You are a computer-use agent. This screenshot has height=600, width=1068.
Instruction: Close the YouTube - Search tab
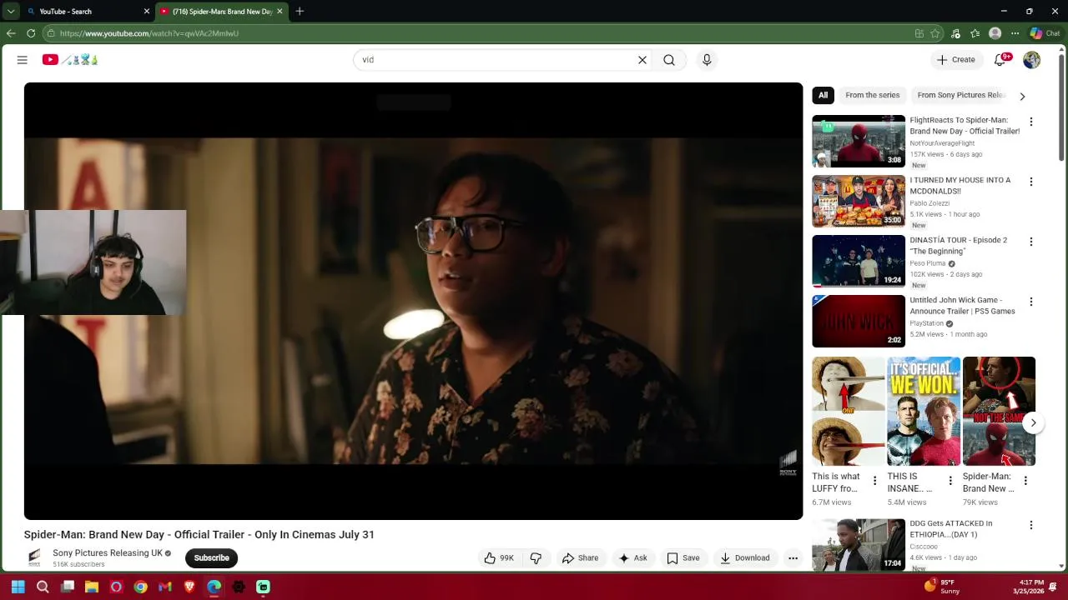tap(147, 12)
